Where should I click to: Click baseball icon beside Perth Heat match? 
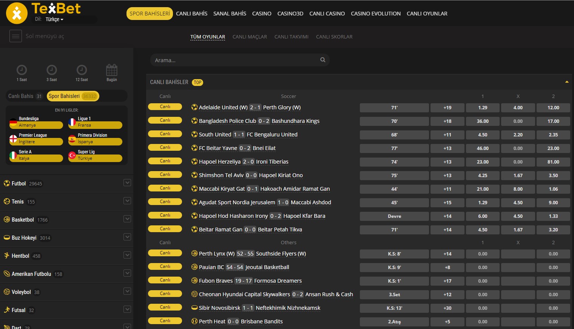tap(194, 321)
